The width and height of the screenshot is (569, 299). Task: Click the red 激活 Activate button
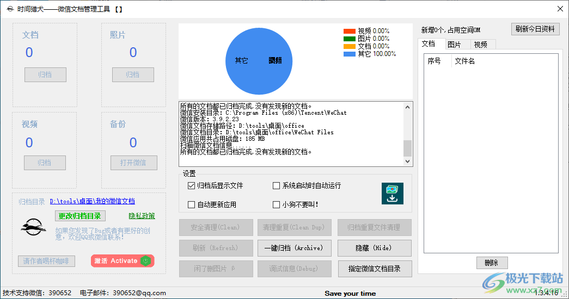point(123,261)
